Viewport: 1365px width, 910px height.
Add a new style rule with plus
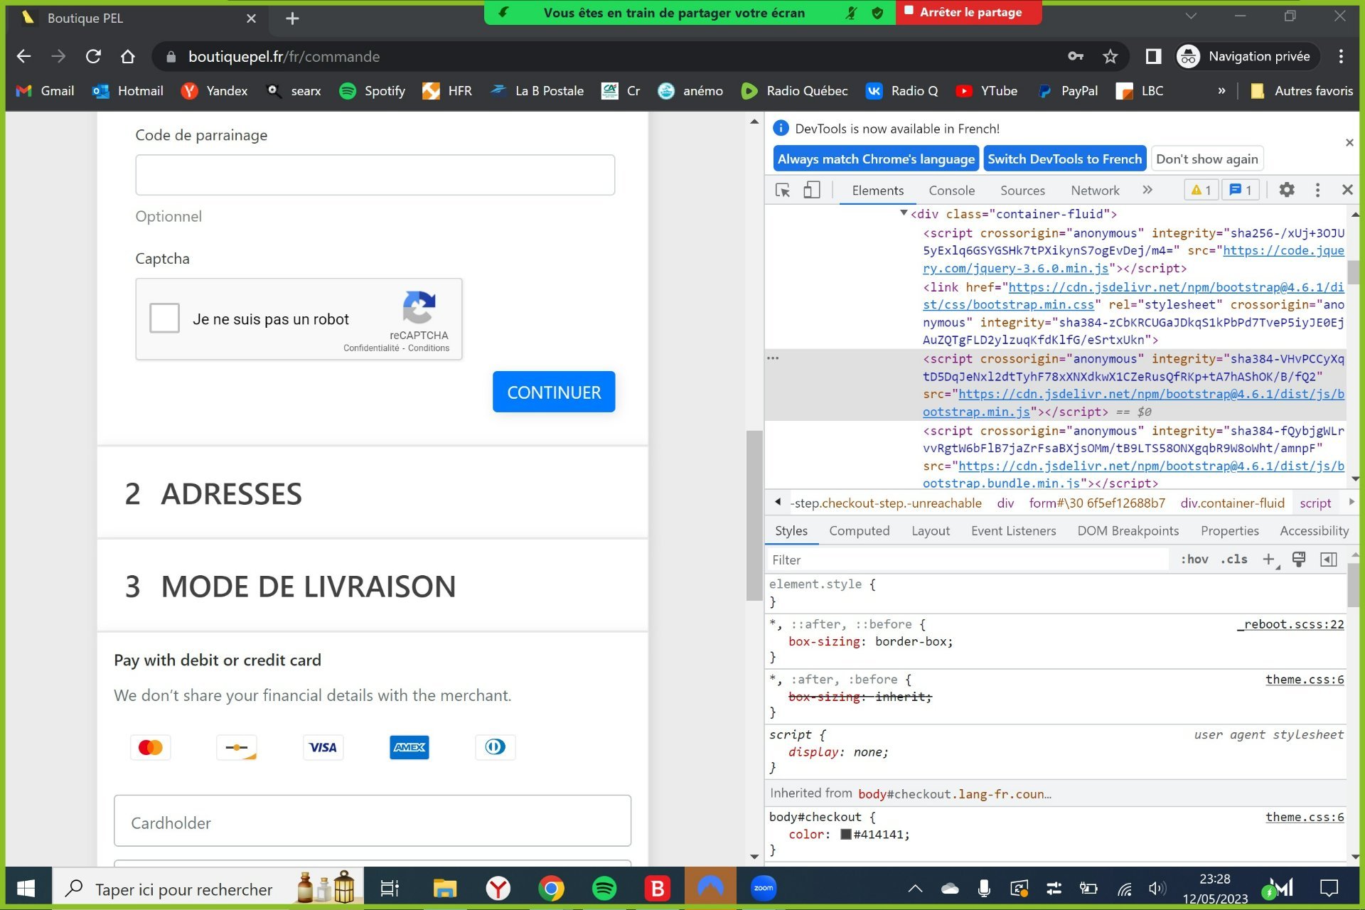[x=1269, y=560]
